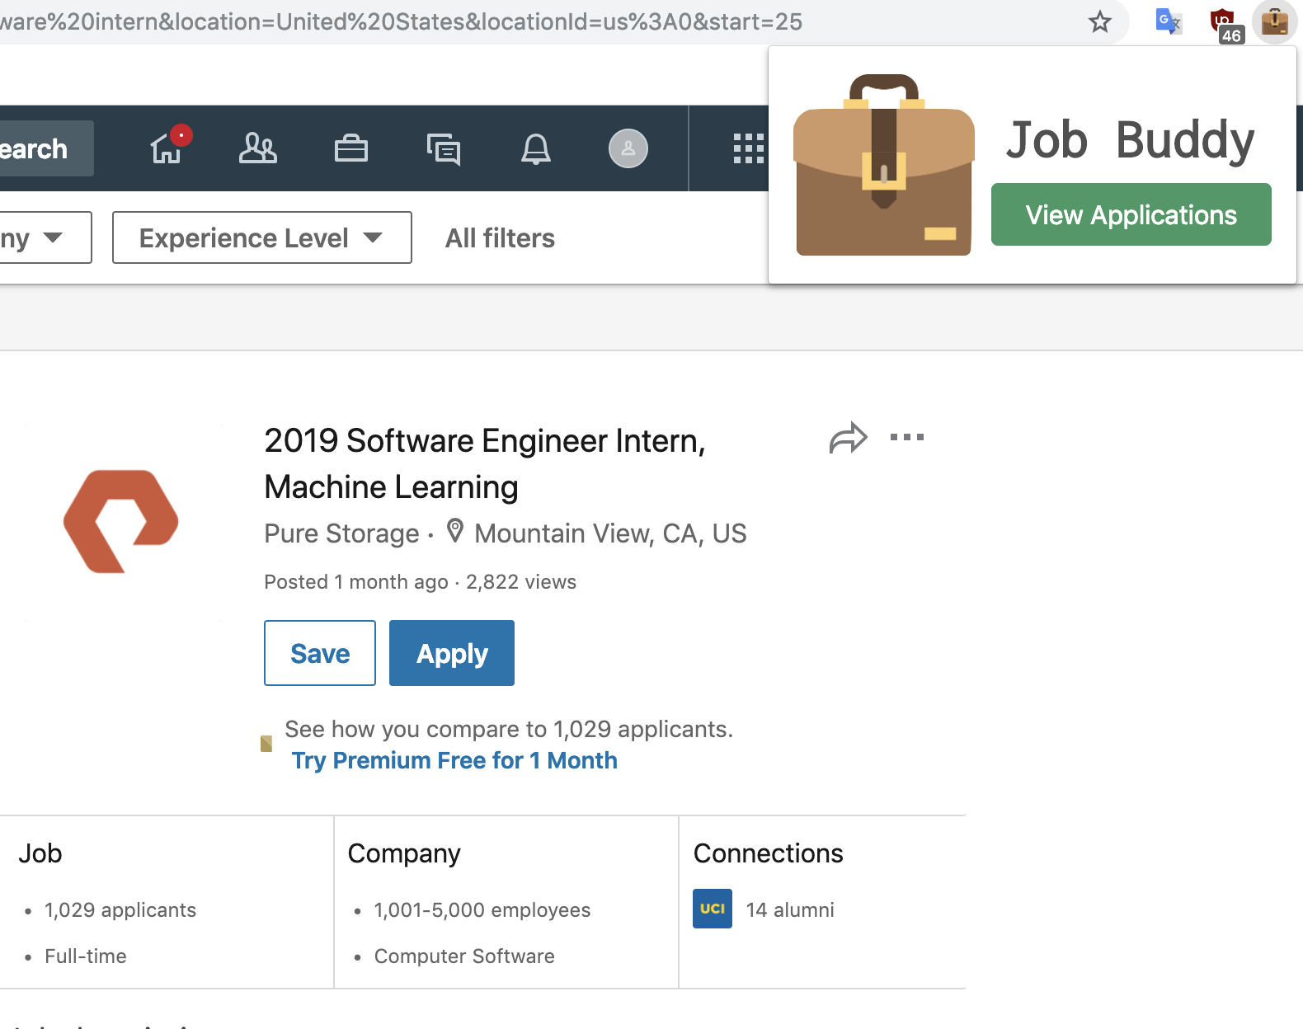This screenshot has height=1029, width=1303.
Task: Open the uBlock extension showing 46
Action: click(1223, 23)
